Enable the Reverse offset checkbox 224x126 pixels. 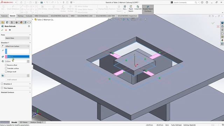pyautogui.click(x=6, y=65)
